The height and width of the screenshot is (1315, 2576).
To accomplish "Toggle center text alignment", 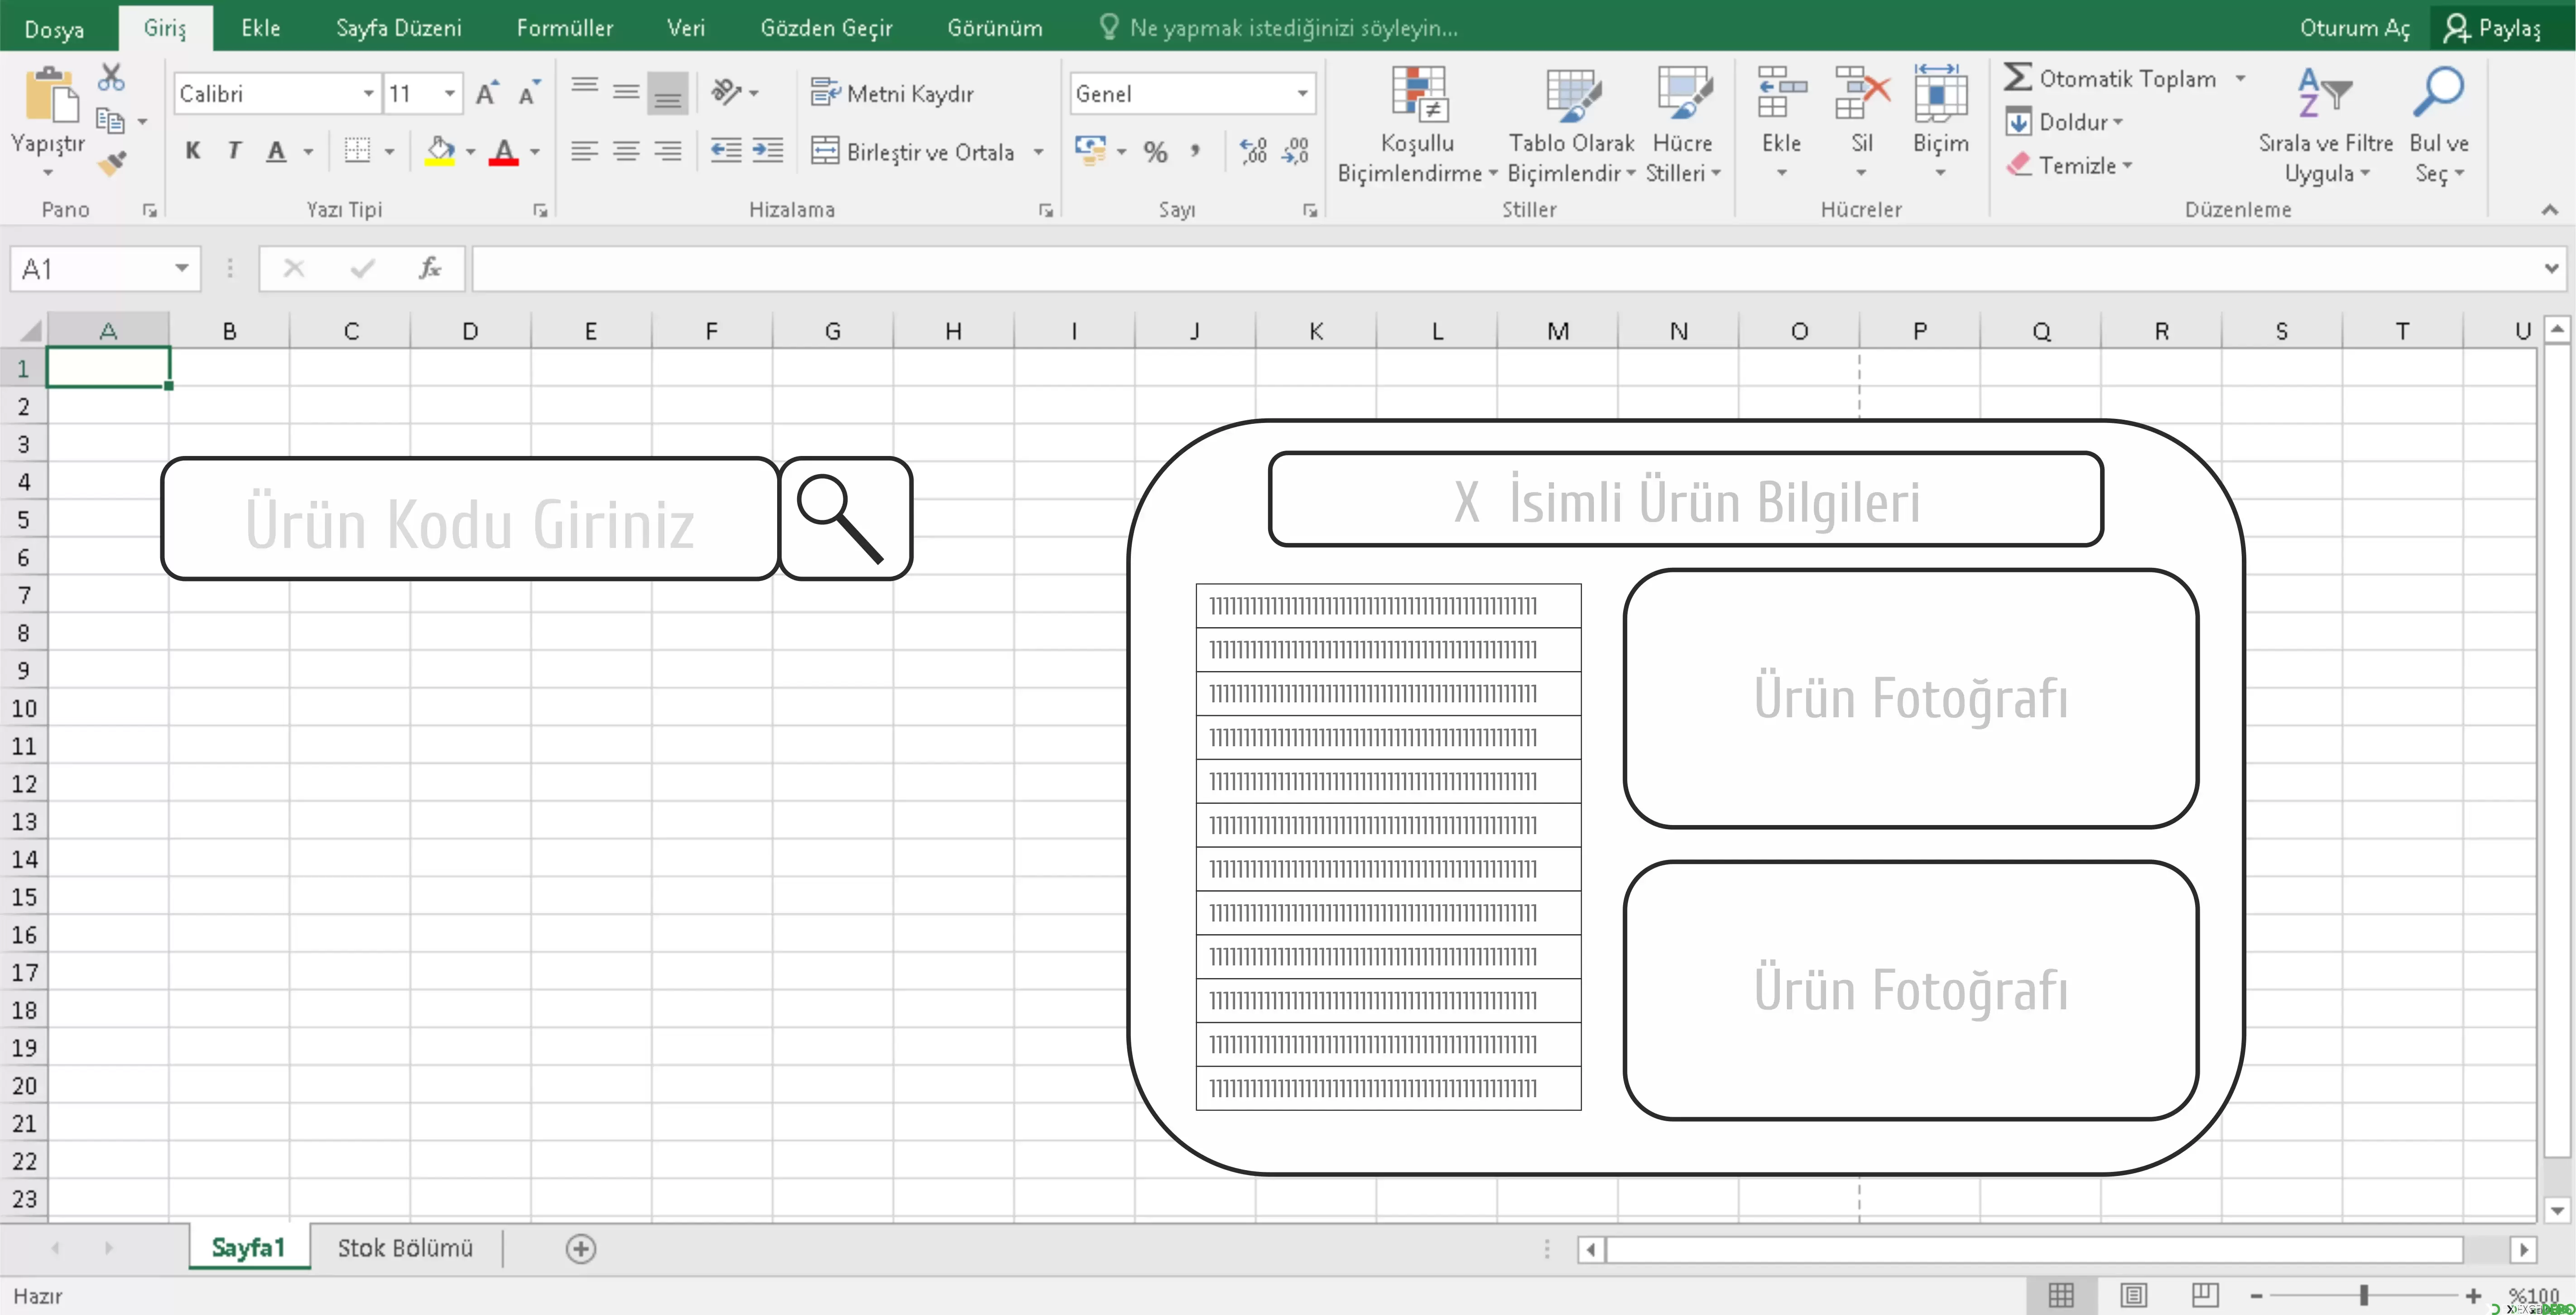I will [626, 151].
